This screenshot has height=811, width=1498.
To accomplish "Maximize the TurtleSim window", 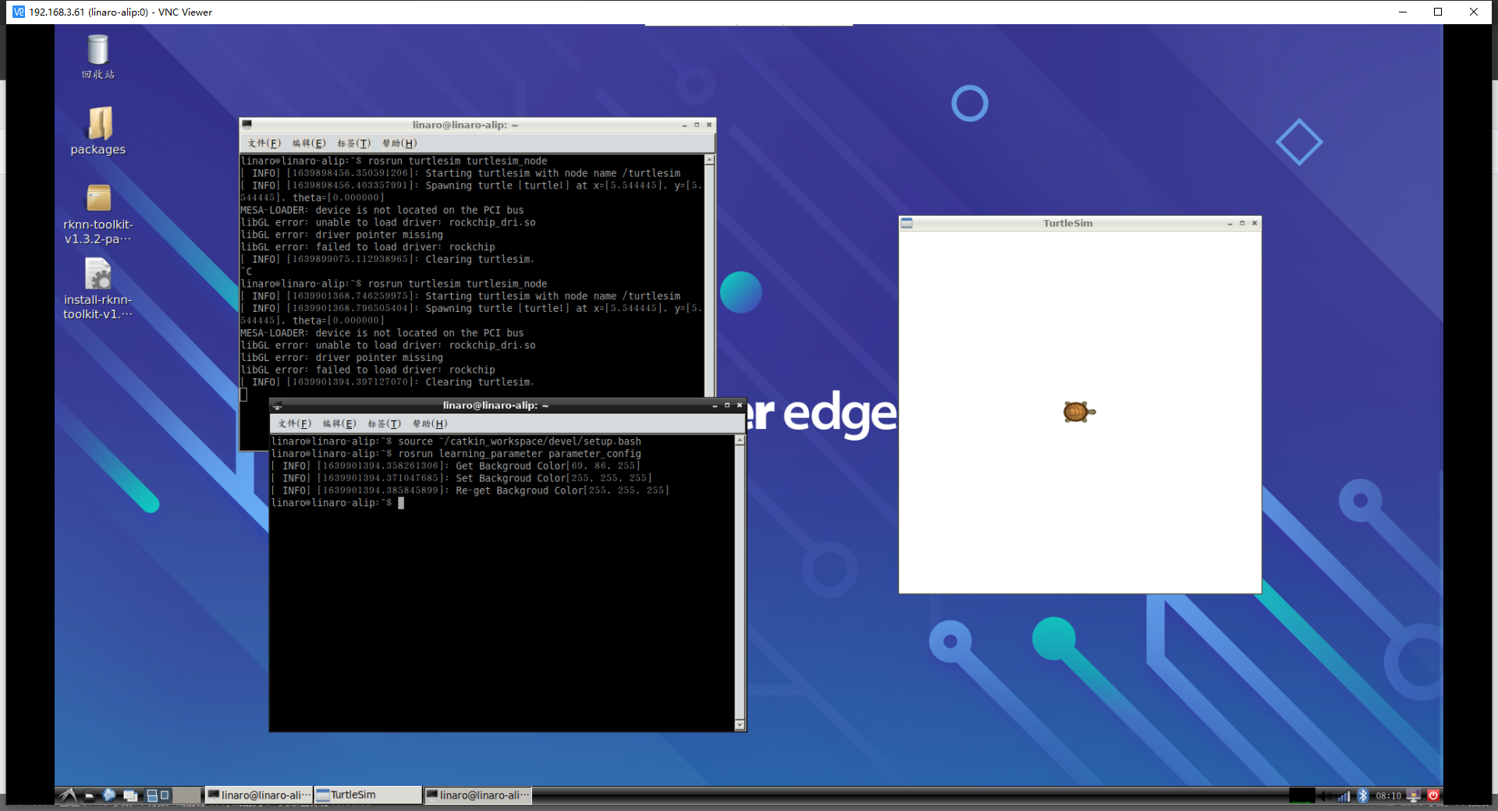I will 1242,224.
